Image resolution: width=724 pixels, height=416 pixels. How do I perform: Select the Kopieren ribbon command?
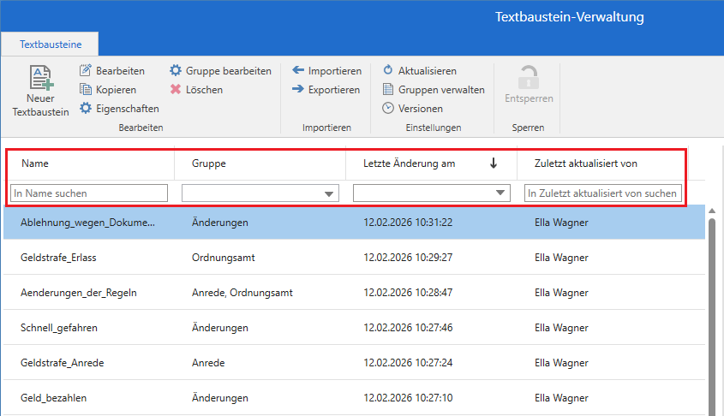[x=108, y=90]
